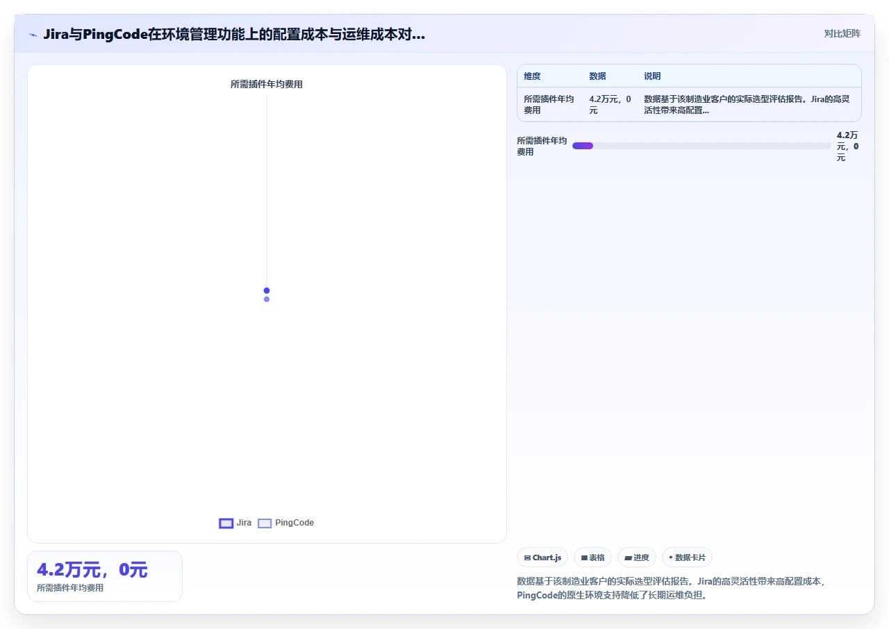Viewport: 889px width, 629px height.
Task: Click the 维度 column header
Action: click(532, 76)
